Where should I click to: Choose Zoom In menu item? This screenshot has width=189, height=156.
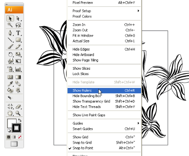(104, 24)
